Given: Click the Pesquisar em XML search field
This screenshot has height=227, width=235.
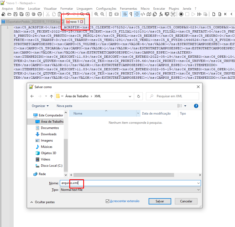Looking at the screenshot, I should click(x=173, y=96).
